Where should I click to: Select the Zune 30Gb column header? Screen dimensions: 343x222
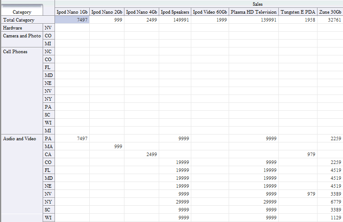(330, 12)
